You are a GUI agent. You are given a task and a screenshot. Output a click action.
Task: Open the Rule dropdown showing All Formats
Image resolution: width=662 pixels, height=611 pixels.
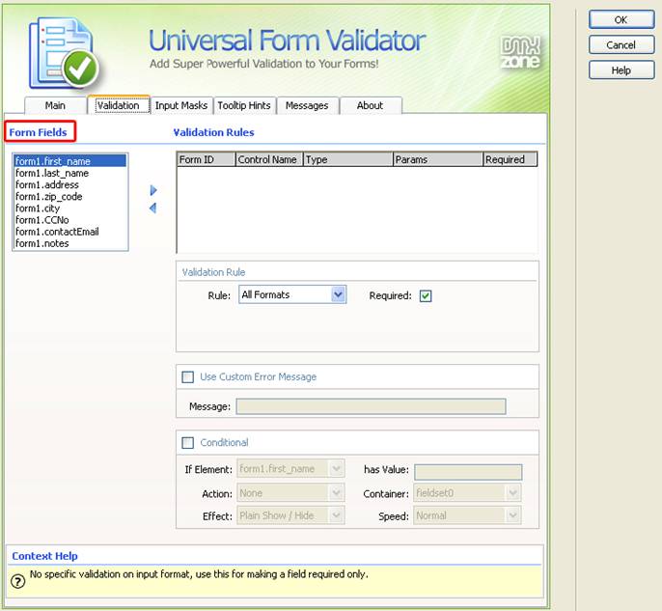click(292, 294)
